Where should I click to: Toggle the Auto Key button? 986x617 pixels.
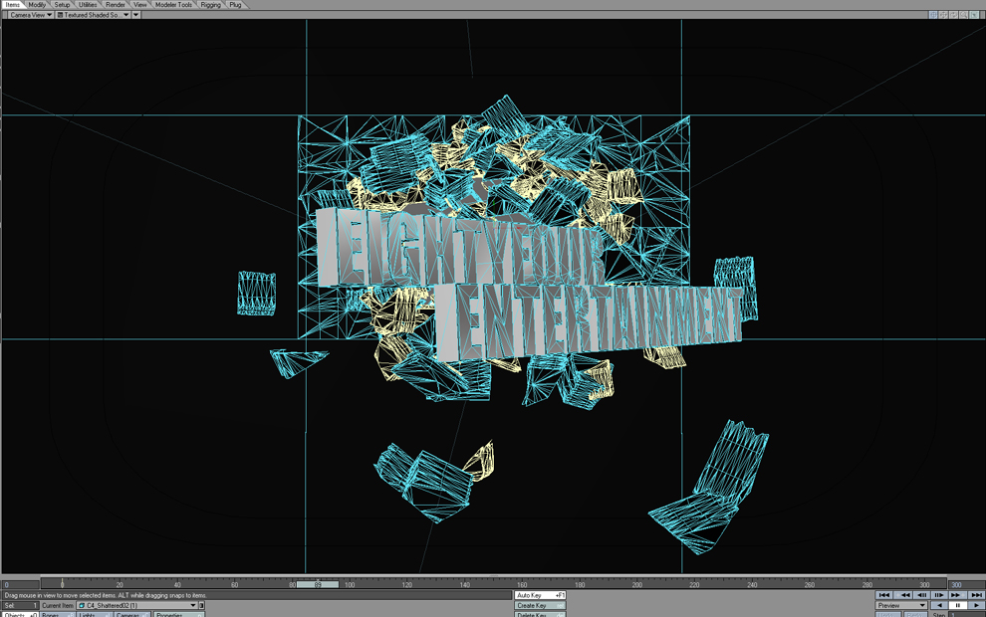coord(540,595)
